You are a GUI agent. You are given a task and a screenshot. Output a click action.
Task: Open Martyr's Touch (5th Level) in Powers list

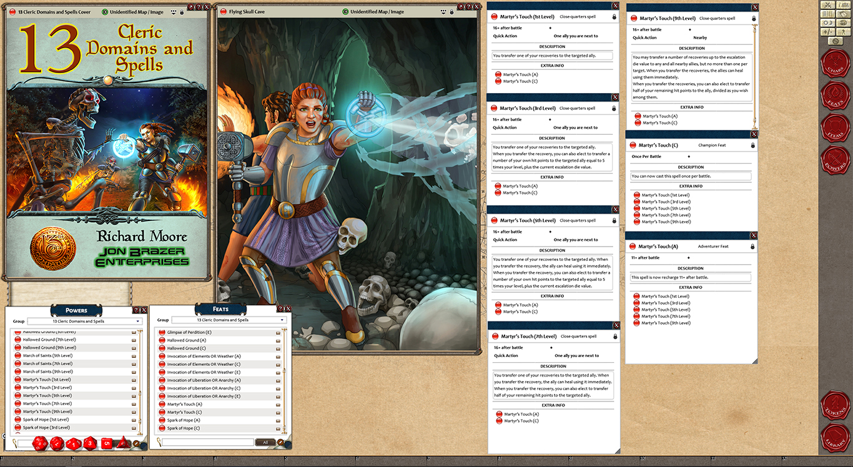47,395
